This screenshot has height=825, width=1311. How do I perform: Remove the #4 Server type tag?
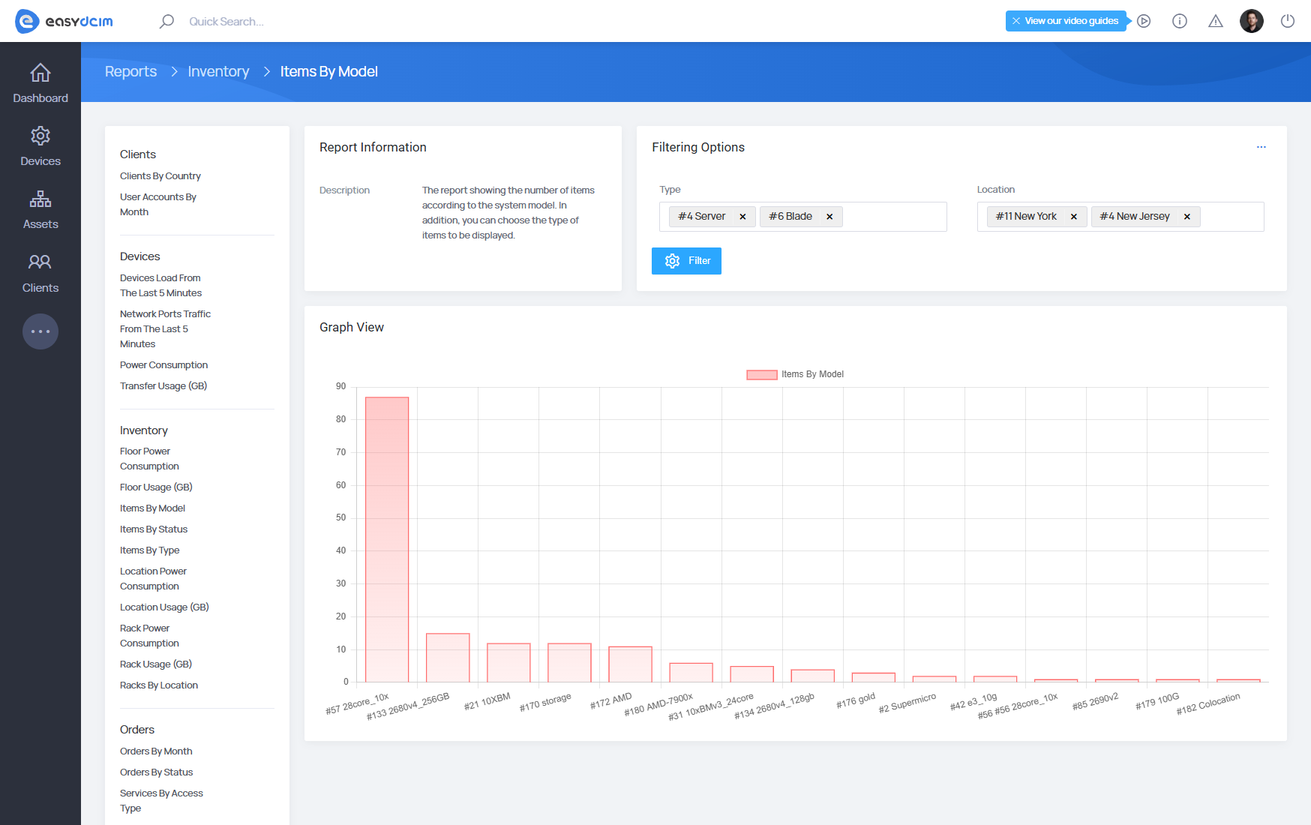pyautogui.click(x=742, y=217)
